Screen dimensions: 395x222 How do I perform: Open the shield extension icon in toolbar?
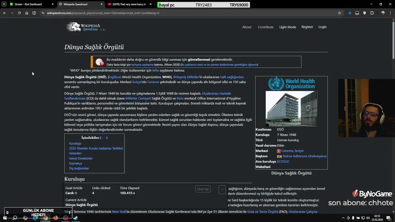click(364, 13)
